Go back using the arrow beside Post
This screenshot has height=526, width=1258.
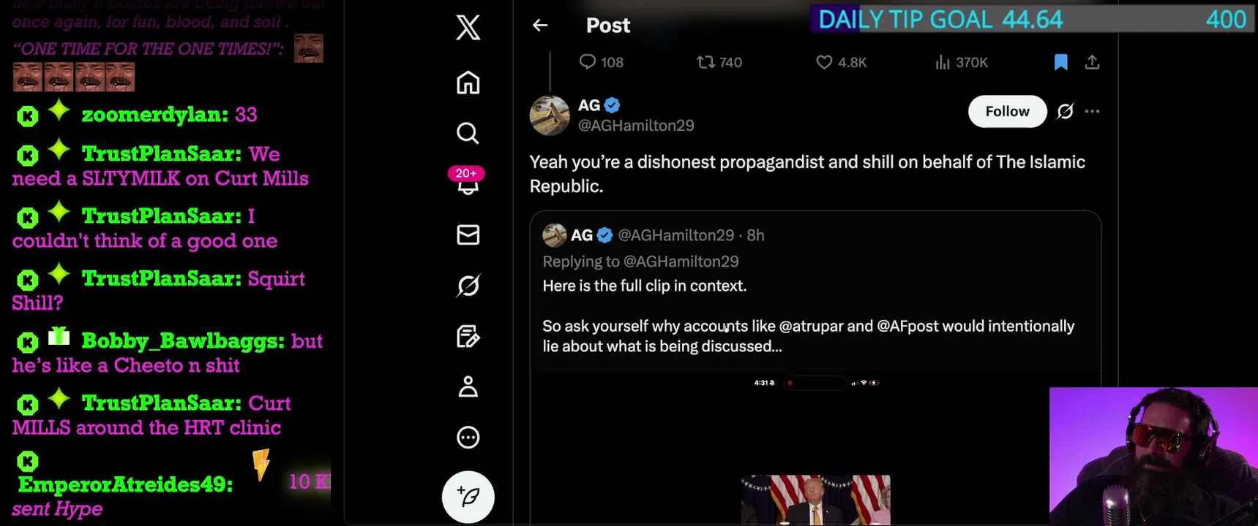[x=540, y=26]
